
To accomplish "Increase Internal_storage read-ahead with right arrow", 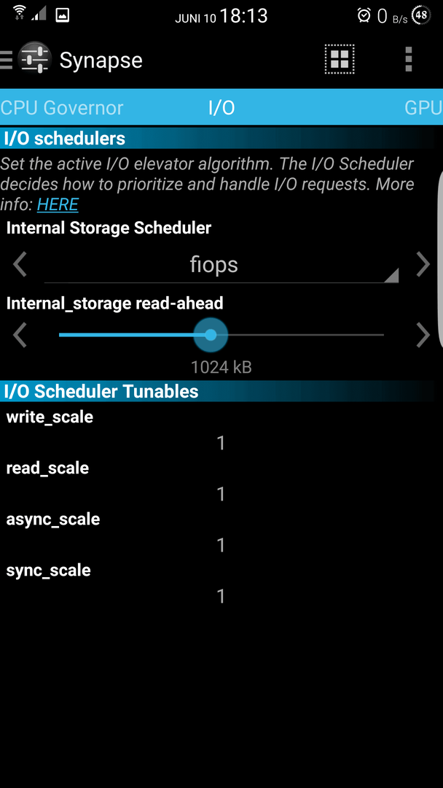I will (x=423, y=335).
